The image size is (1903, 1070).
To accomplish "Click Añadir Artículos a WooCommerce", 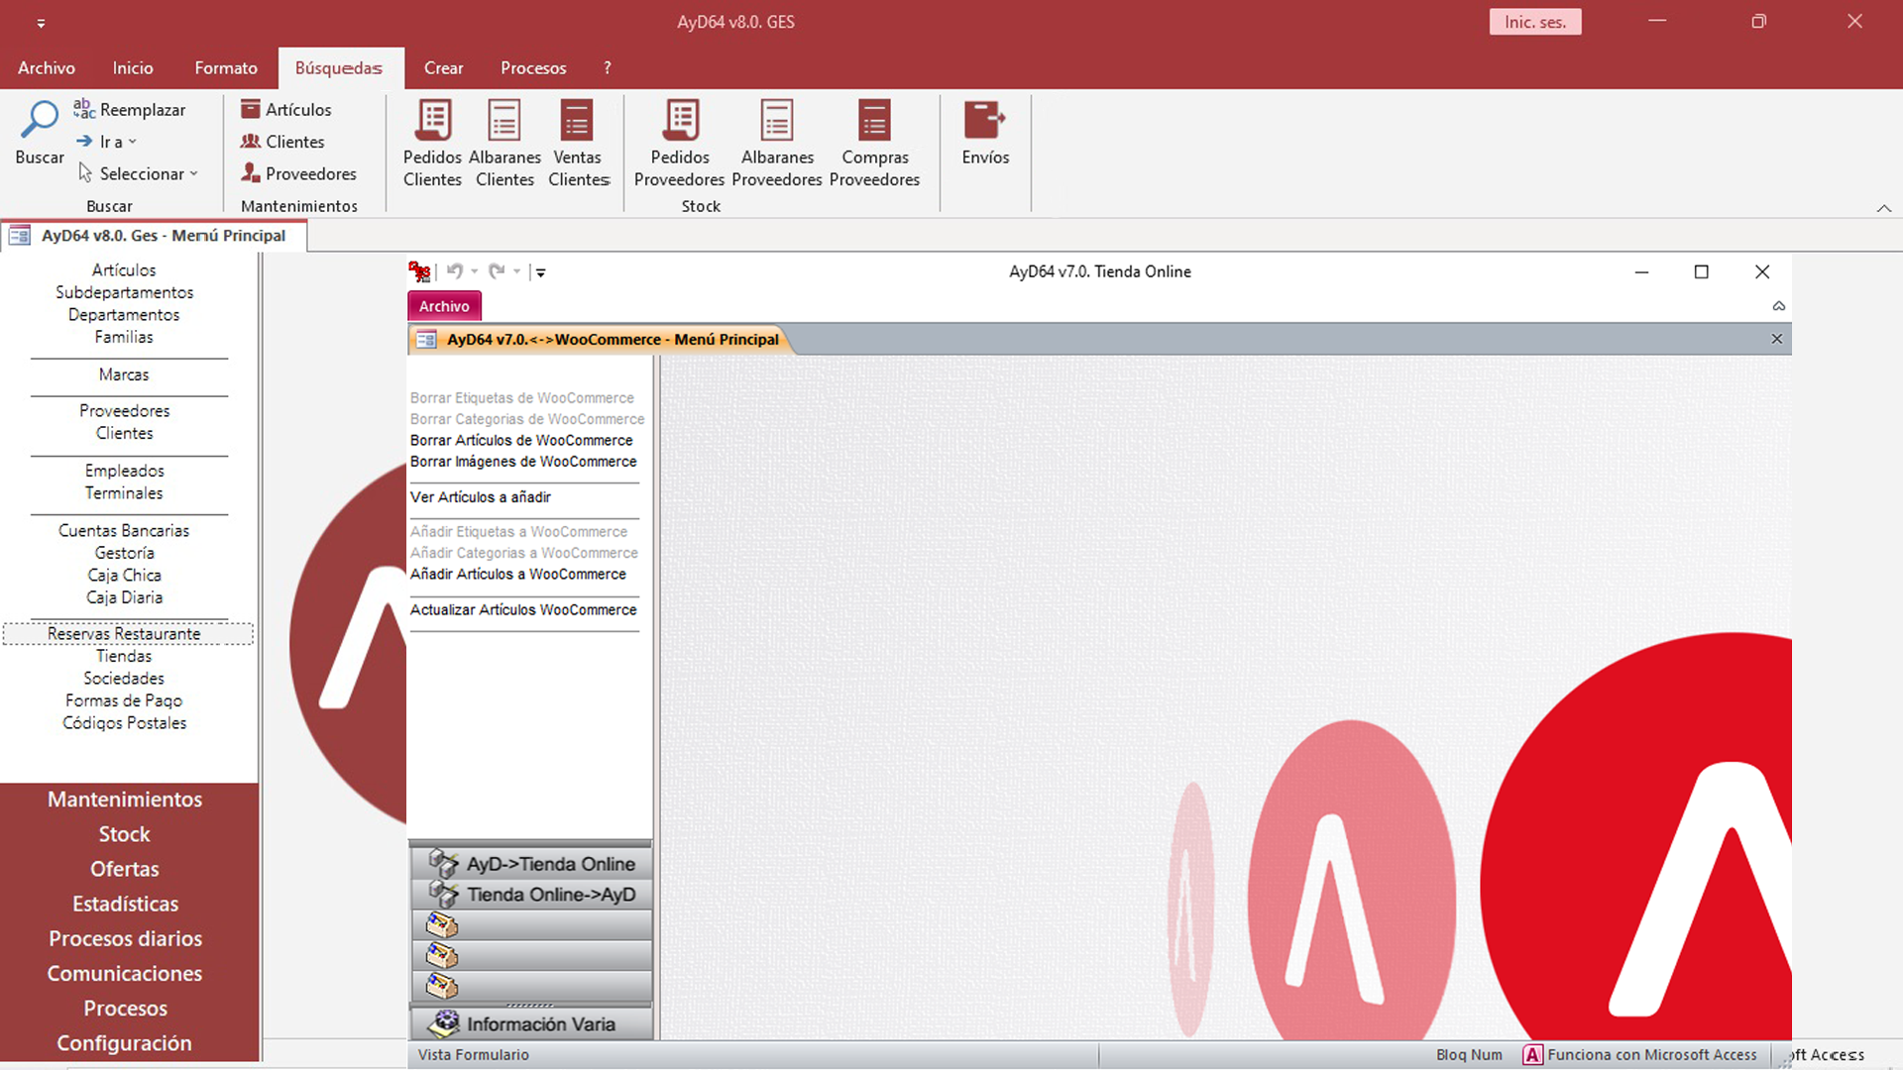I will 518,574.
